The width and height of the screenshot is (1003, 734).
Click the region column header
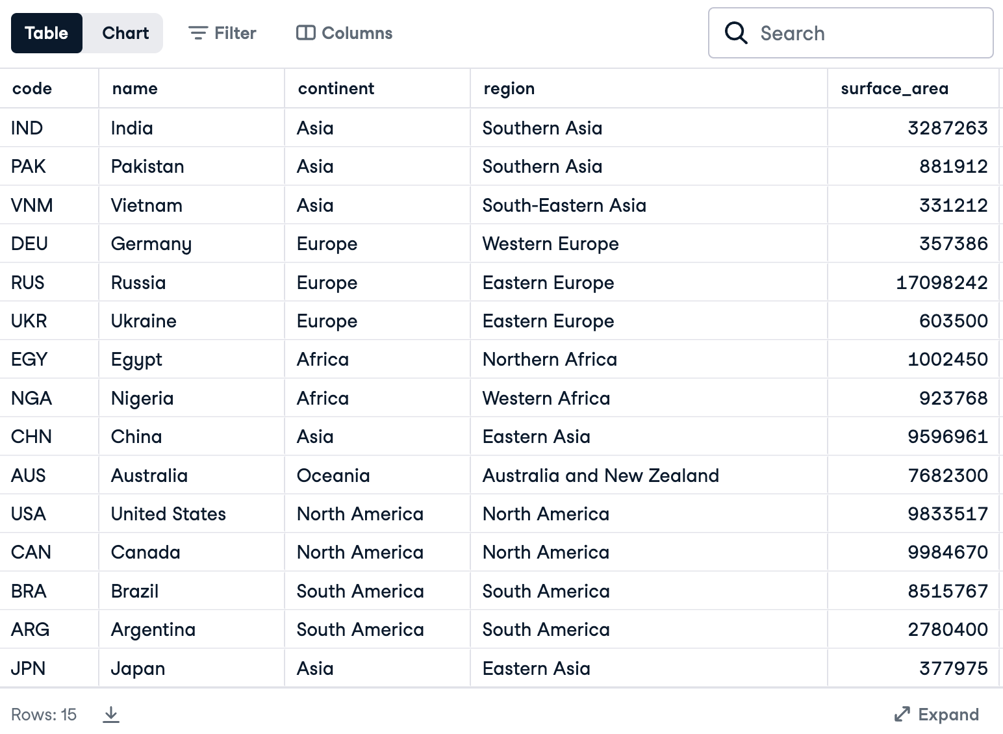coord(509,88)
